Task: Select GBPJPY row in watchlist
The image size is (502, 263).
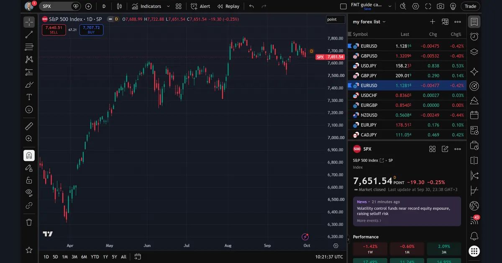Action: [407, 76]
